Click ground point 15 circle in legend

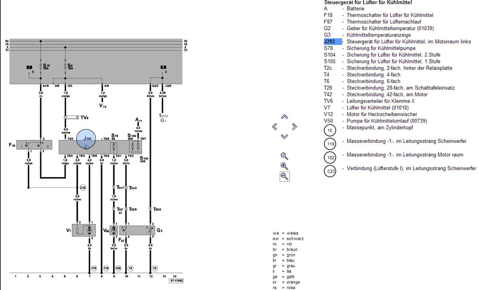coord(331,130)
